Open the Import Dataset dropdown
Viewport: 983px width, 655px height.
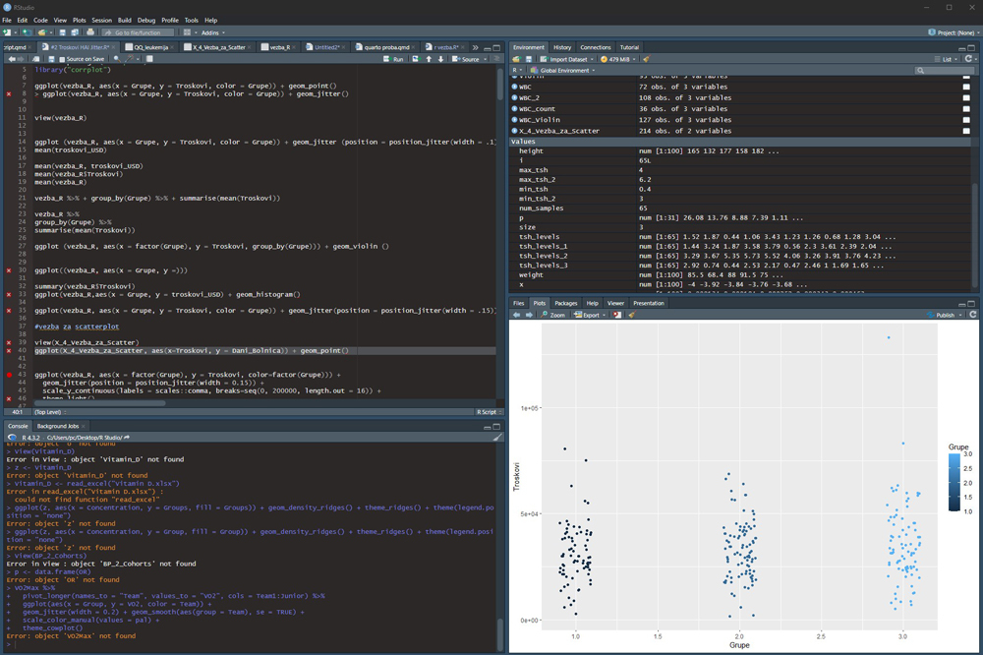point(571,59)
